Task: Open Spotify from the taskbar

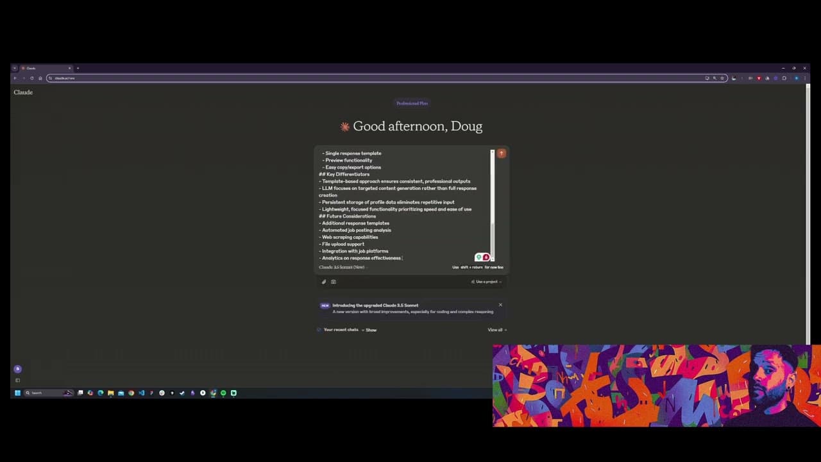Action: (x=223, y=393)
